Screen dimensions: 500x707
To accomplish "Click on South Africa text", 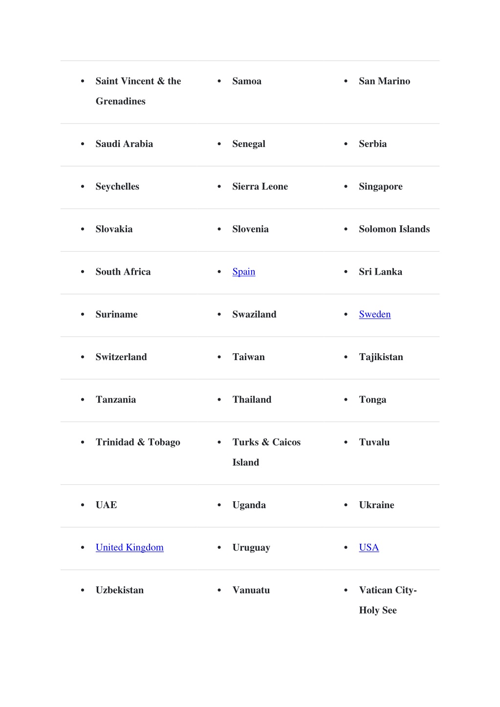I will coord(123,272).
